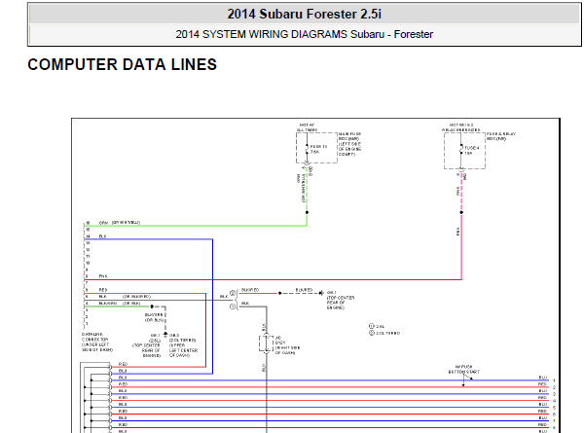
Task: Click the 7.5A fuse symbol in main fuse box
Action: [307, 149]
